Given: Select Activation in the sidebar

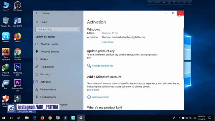Looking at the screenshot, I should tap(43, 82).
